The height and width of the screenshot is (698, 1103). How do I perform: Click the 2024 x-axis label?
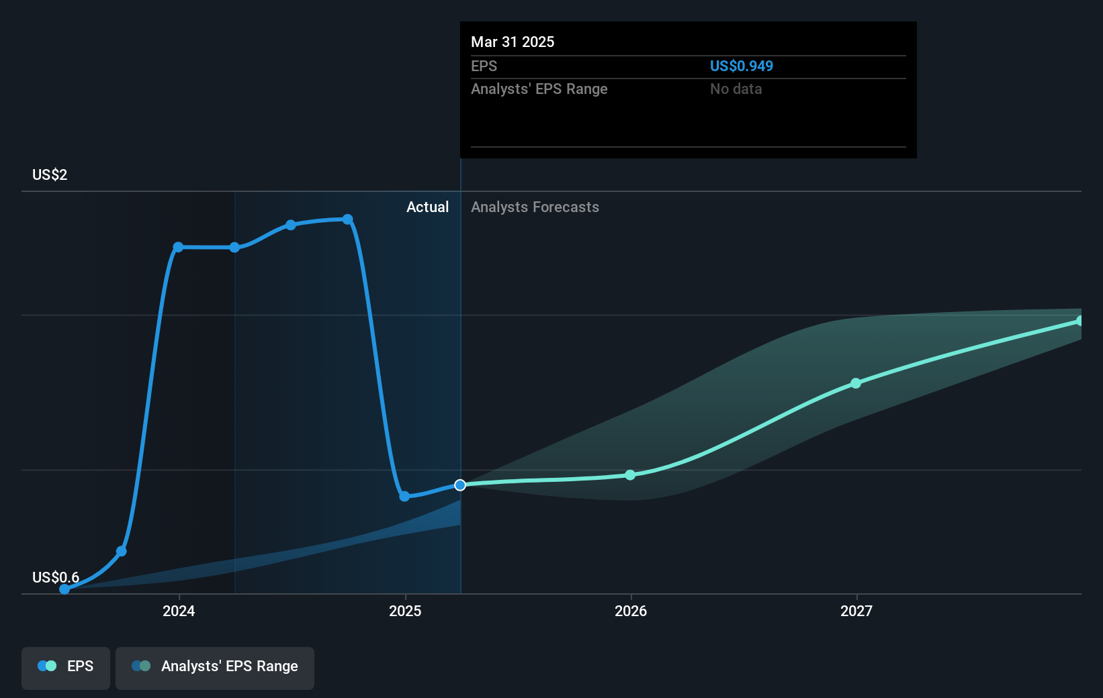pyautogui.click(x=179, y=611)
